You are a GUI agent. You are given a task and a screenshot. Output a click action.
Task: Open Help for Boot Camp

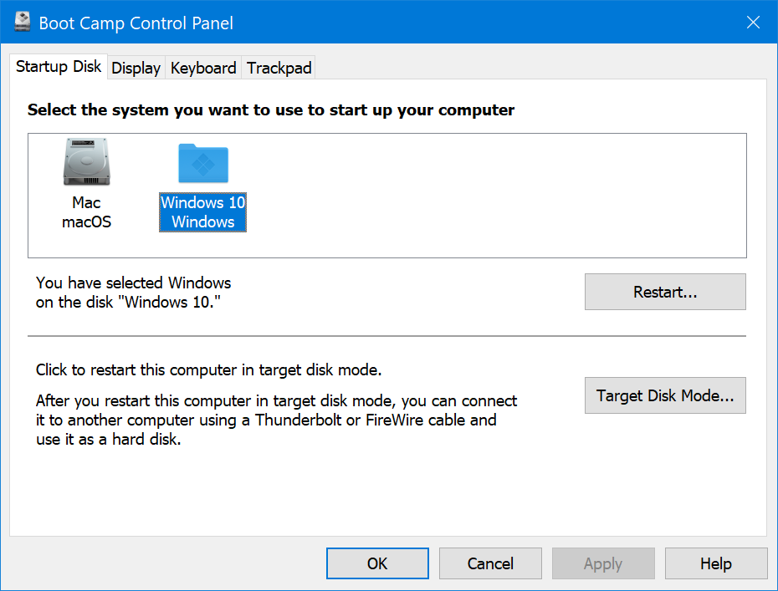(x=715, y=563)
